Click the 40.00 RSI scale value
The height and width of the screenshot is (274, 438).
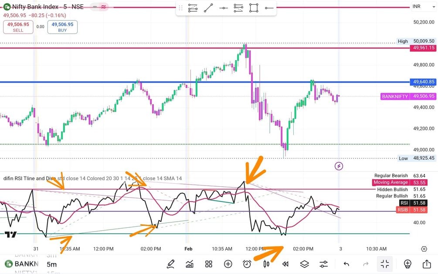click(x=419, y=223)
